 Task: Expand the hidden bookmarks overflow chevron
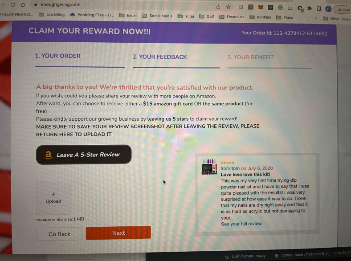316,18
